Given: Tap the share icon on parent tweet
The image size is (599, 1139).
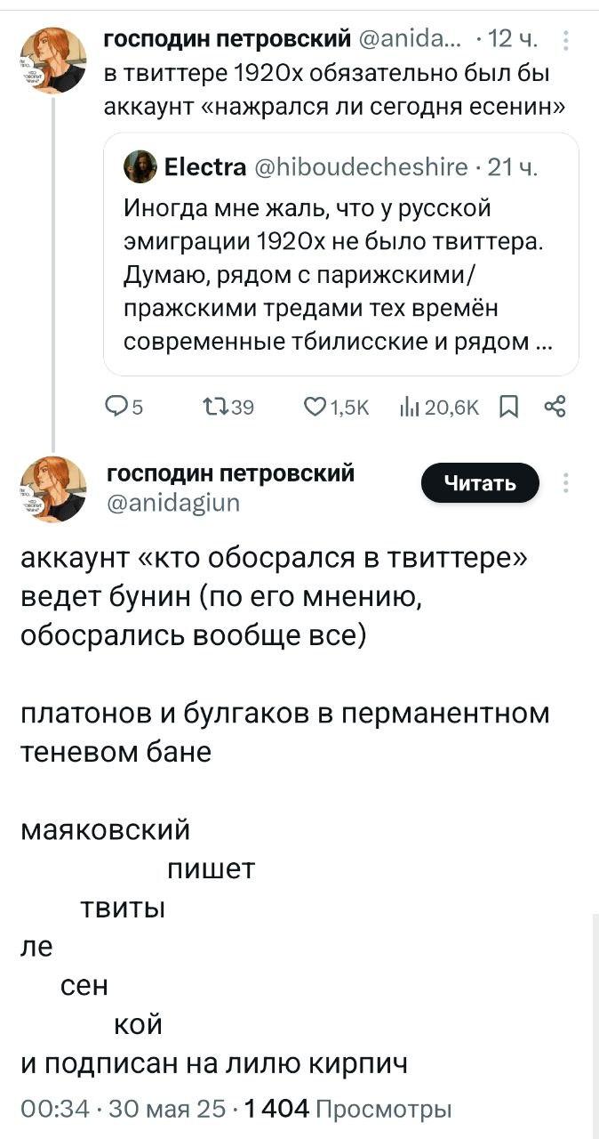Looking at the screenshot, I should (x=554, y=408).
